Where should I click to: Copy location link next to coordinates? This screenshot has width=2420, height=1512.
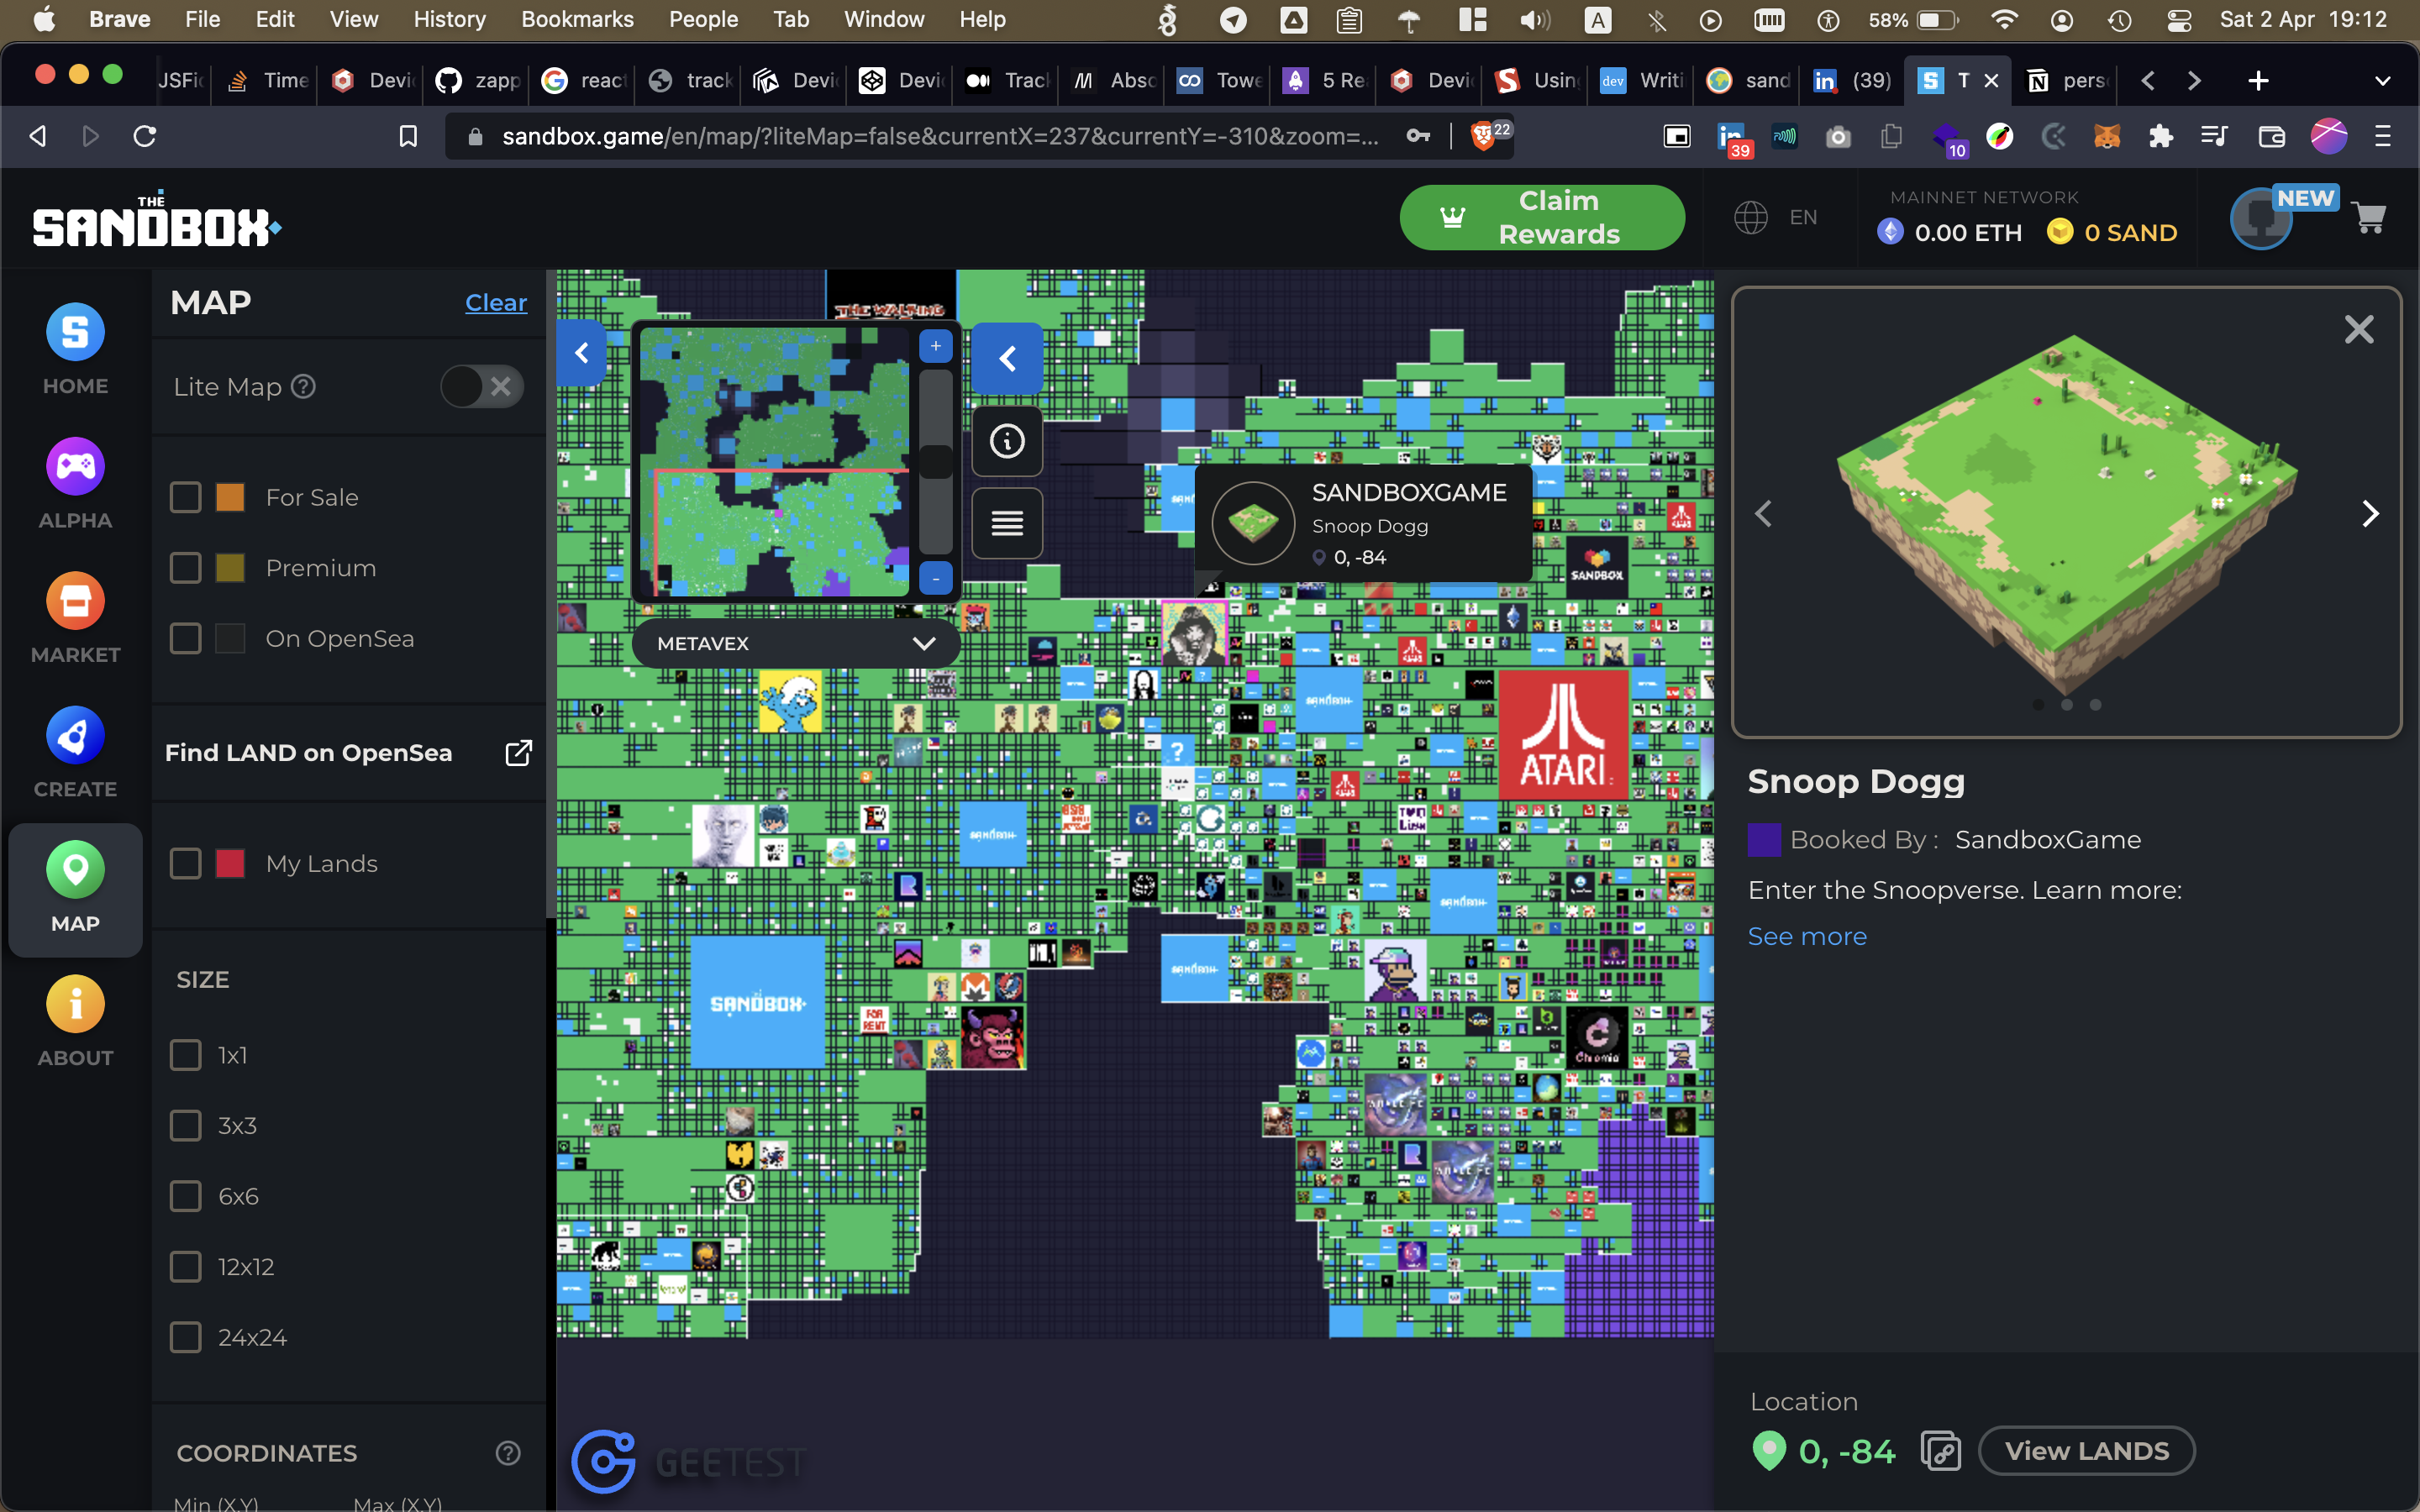[1940, 1451]
